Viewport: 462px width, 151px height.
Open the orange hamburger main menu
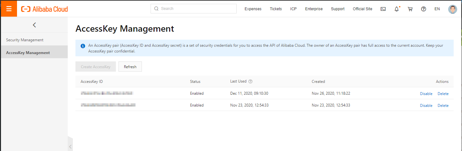9,9
